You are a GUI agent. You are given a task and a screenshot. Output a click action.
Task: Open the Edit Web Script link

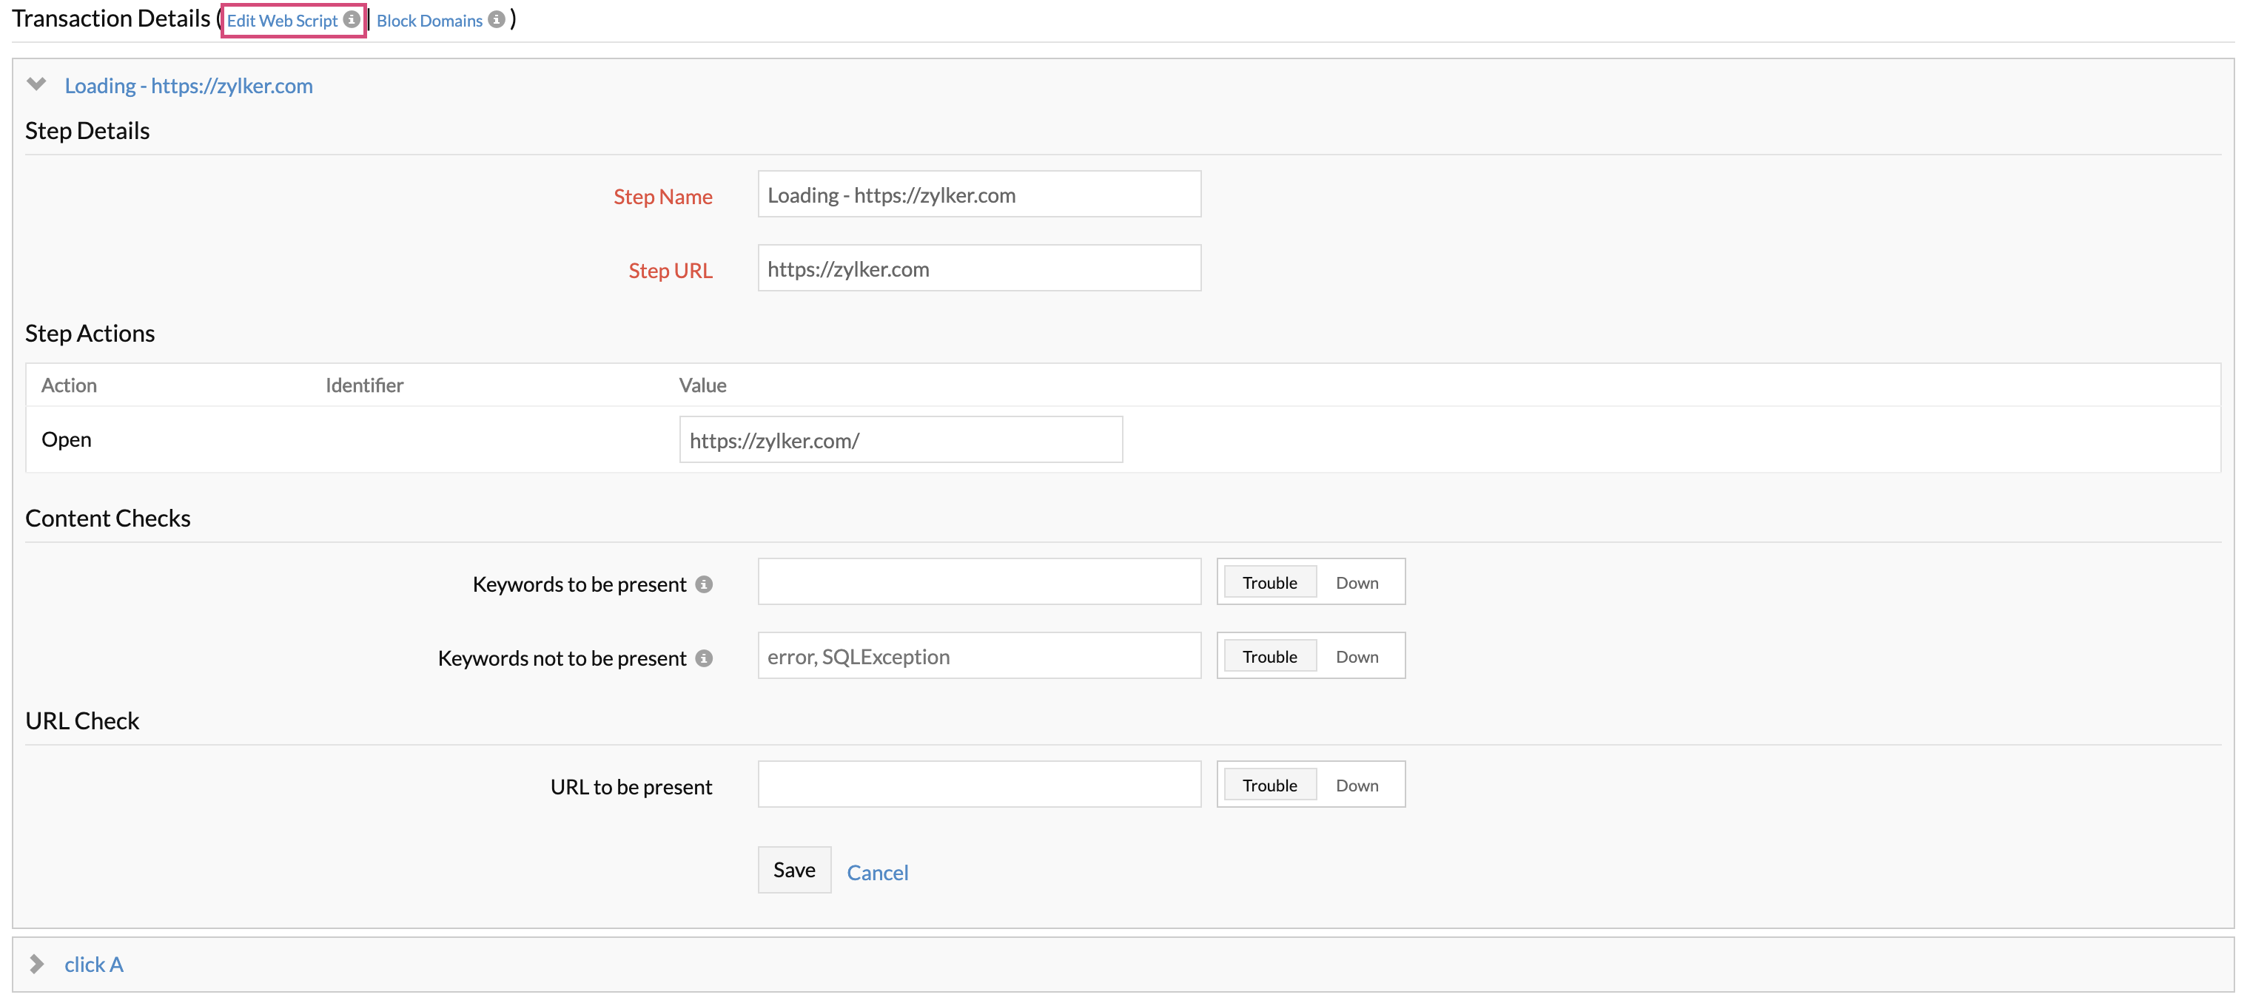tap(282, 20)
